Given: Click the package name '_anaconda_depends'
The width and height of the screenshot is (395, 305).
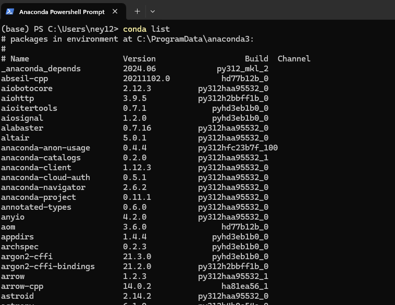Looking at the screenshot, I should (x=41, y=69).
